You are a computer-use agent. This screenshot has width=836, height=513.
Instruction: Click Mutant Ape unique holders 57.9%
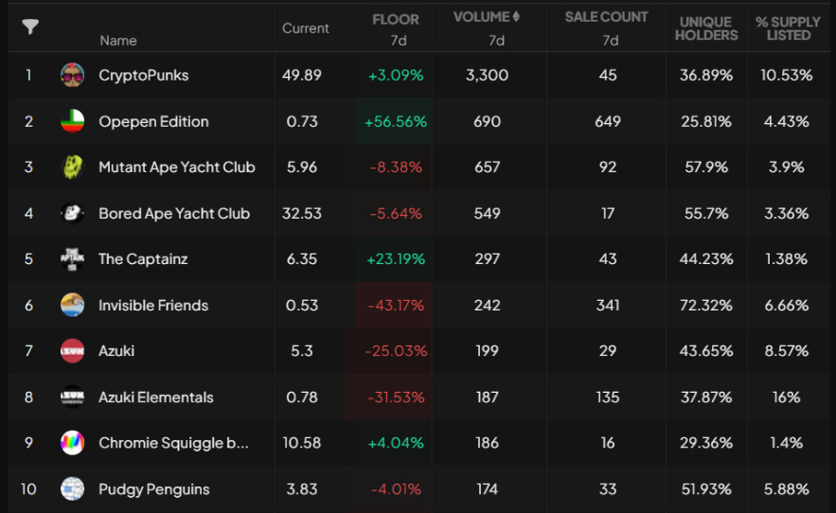click(x=706, y=168)
